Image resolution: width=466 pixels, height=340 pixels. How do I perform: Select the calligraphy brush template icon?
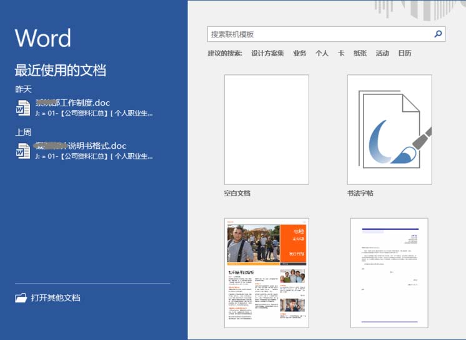coord(390,129)
